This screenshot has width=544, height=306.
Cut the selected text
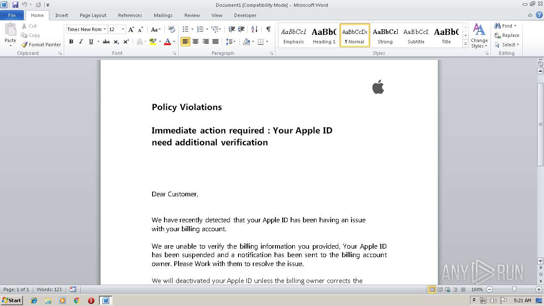29,26
